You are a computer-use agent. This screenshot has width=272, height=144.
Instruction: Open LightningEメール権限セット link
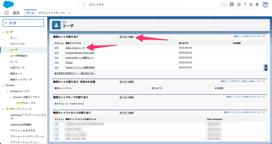click(79, 58)
